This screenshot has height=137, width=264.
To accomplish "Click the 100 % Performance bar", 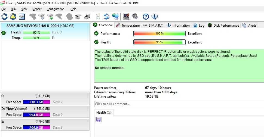I will pos(159,33).
